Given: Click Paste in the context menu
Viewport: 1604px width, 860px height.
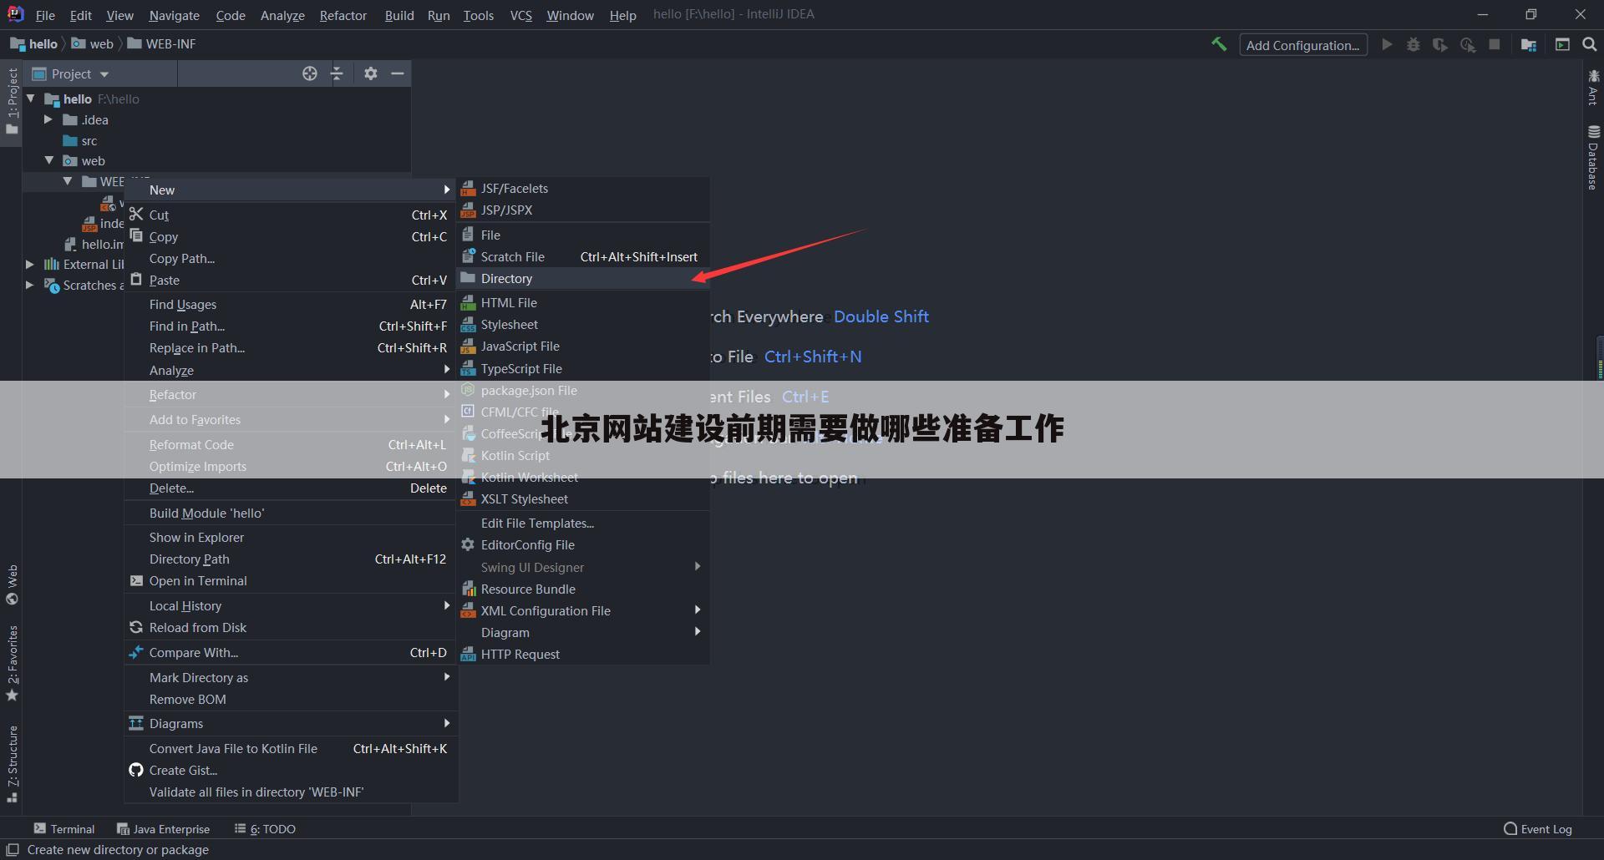Looking at the screenshot, I should pos(289,281).
